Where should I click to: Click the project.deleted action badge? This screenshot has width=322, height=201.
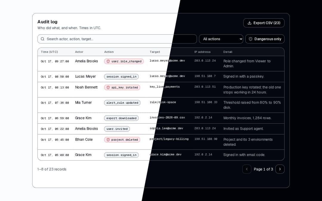(x=122, y=140)
